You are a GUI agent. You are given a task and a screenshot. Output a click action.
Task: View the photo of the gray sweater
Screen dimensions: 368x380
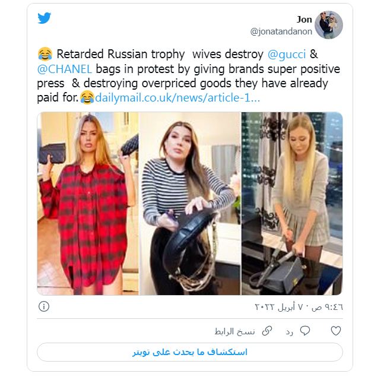coord(292,203)
